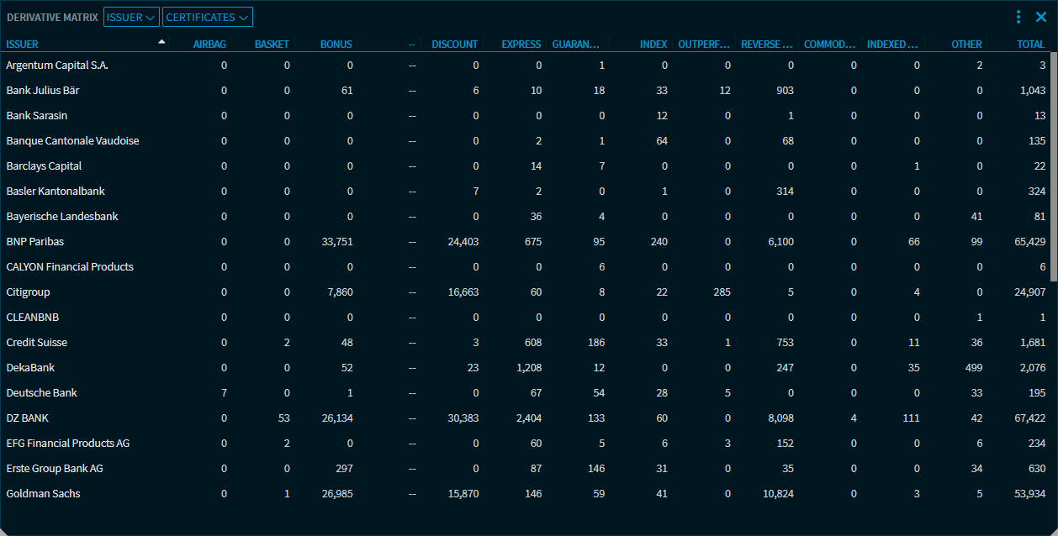
Task: Click the AIRBAG column header
Action: pyautogui.click(x=209, y=45)
